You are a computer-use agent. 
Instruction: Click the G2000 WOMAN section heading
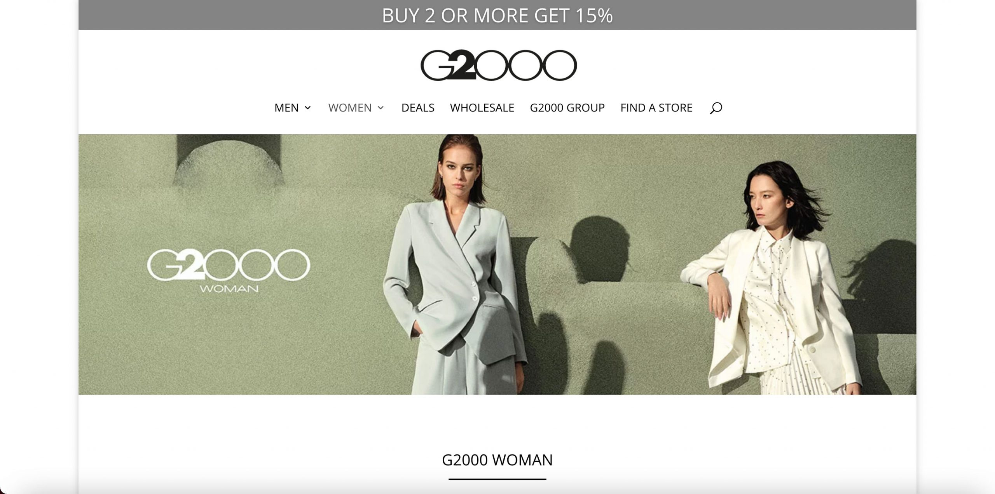(497, 460)
